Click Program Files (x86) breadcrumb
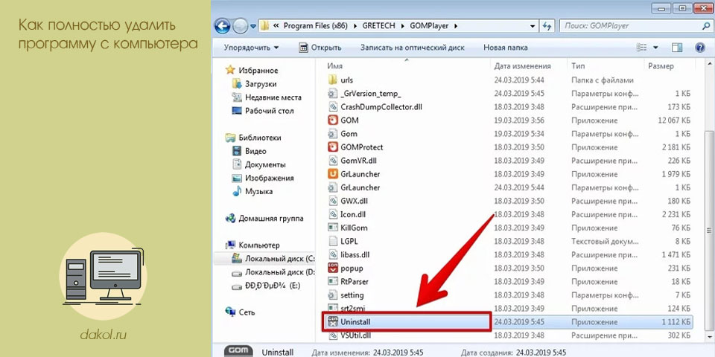Screen dimensions: 715x357 click(315, 26)
